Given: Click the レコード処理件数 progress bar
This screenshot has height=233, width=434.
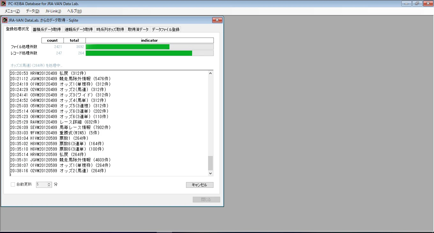Looking at the screenshot, I should tap(150, 53).
